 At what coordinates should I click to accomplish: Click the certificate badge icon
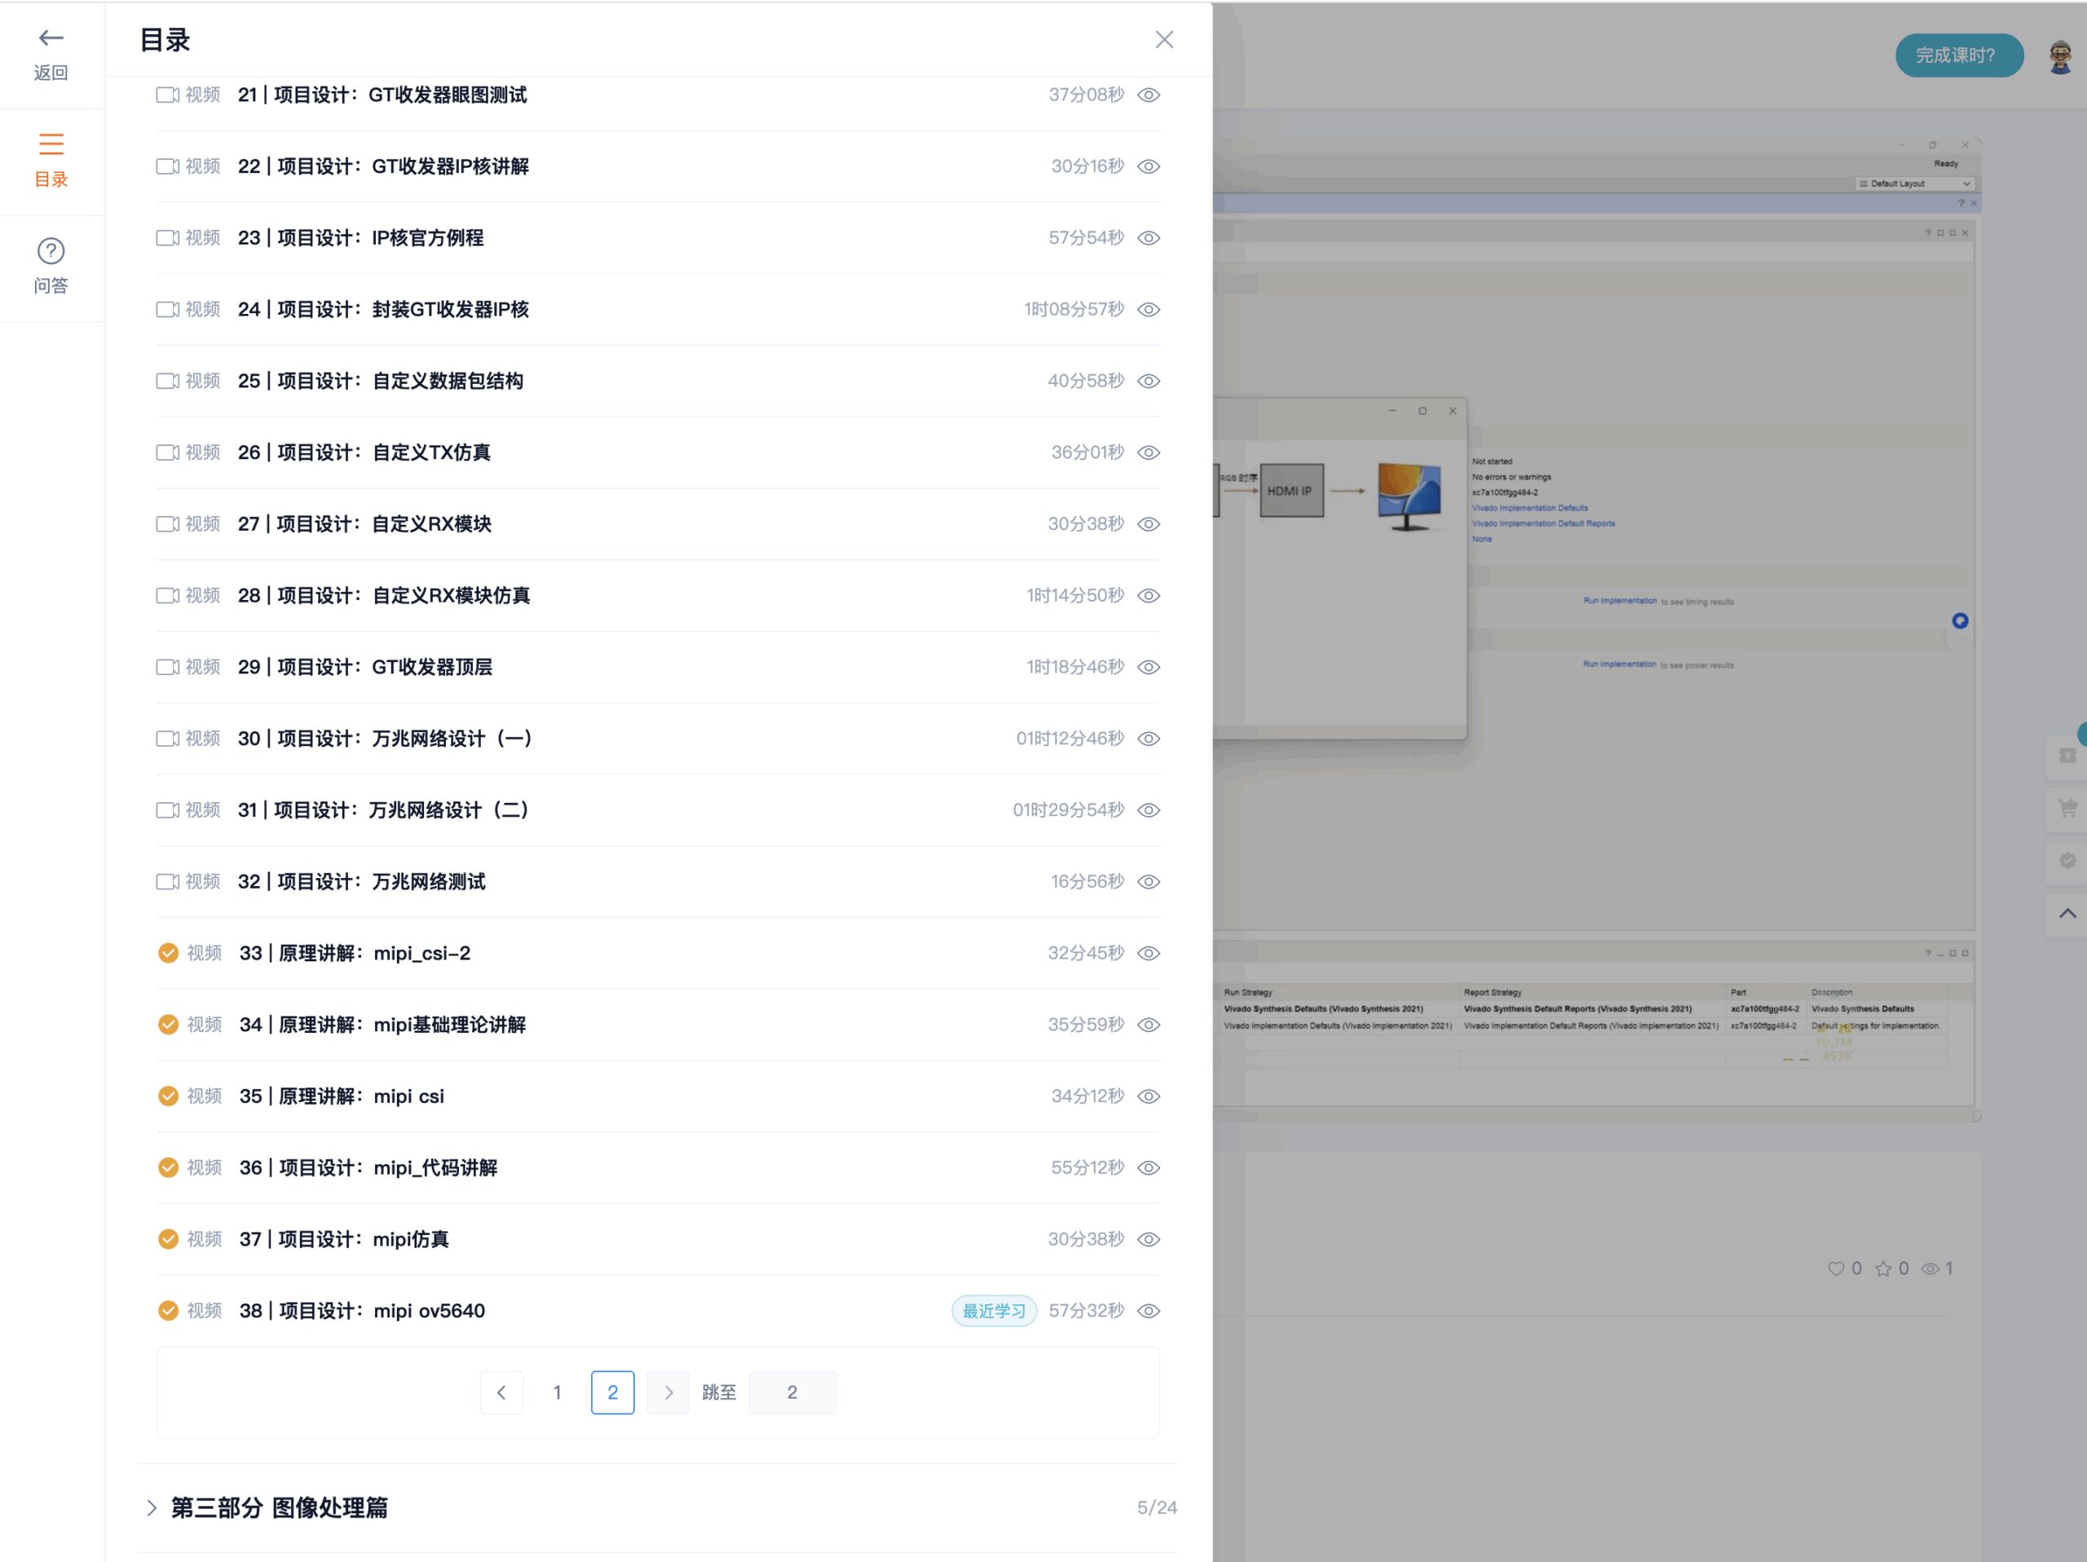click(x=2068, y=860)
